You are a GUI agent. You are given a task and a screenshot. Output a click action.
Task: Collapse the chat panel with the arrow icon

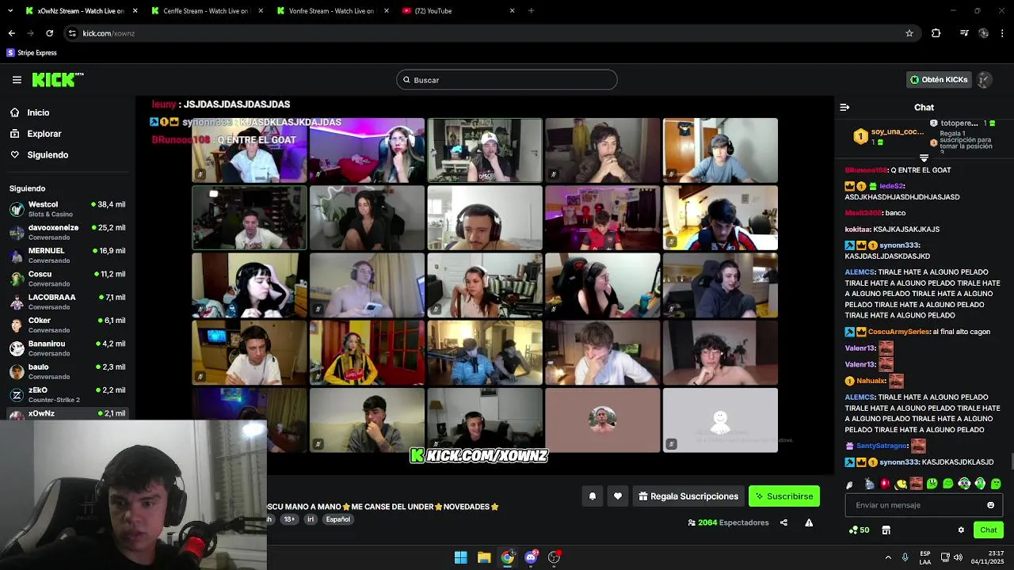coord(844,107)
